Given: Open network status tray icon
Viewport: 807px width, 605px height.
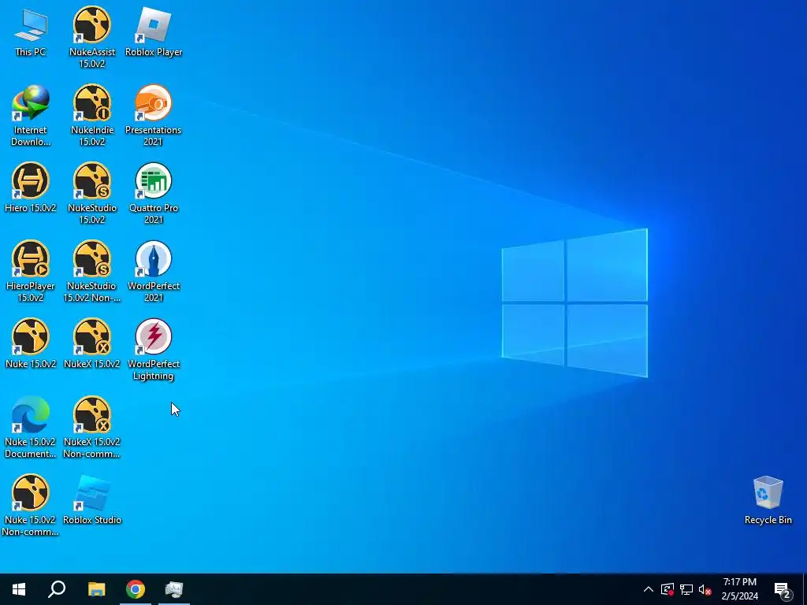Looking at the screenshot, I should pos(686,589).
